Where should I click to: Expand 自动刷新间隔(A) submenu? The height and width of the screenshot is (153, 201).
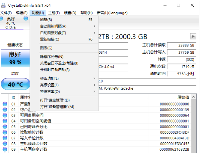tap(64, 26)
